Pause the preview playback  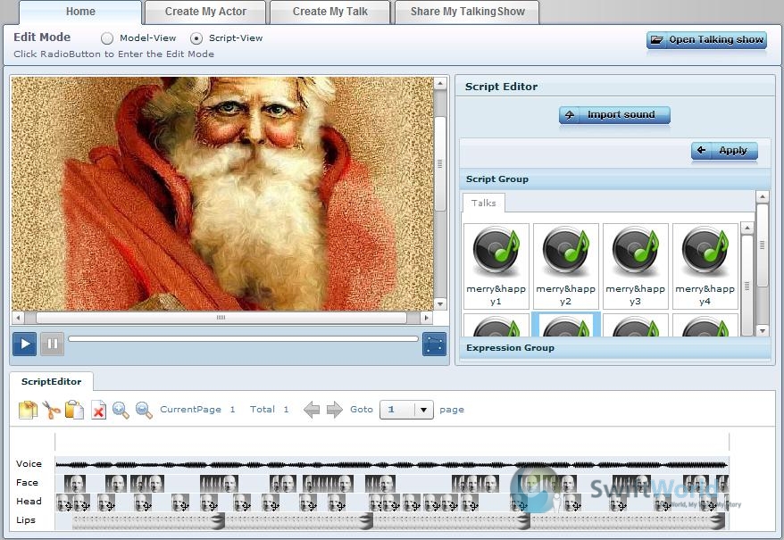[x=52, y=344]
